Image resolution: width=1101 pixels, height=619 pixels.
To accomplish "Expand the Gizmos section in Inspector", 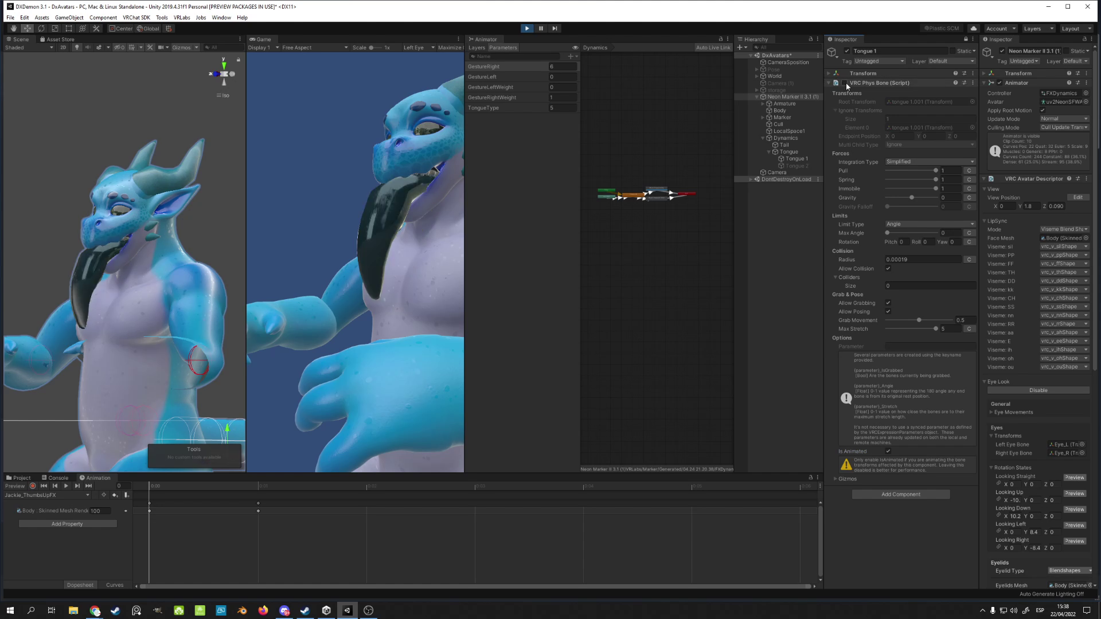I will 835,479.
